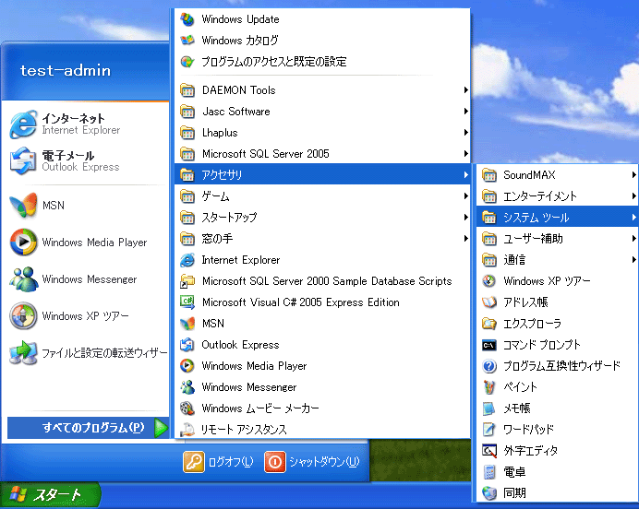Click the Windows XP ツアー icon in the left pane

click(x=23, y=315)
